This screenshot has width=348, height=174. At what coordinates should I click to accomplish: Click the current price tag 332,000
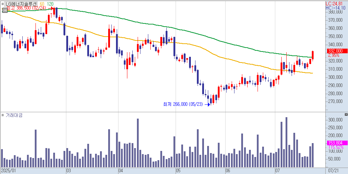[337, 51]
